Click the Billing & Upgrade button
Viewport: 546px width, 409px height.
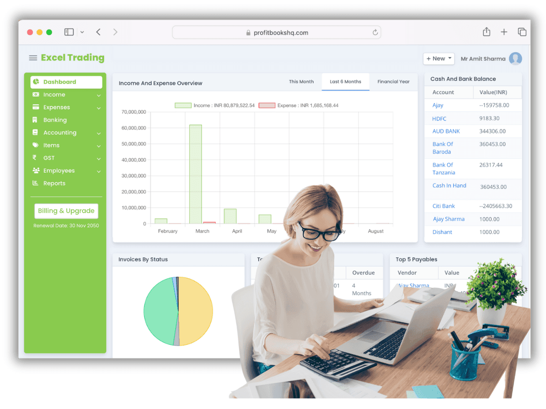[66, 211]
